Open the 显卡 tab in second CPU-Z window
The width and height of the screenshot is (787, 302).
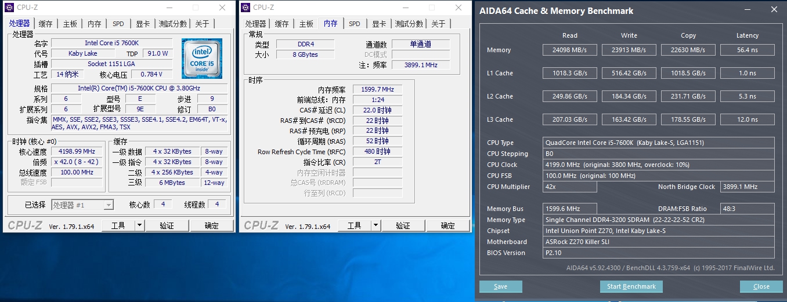pyautogui.click(x=379, y=24)
